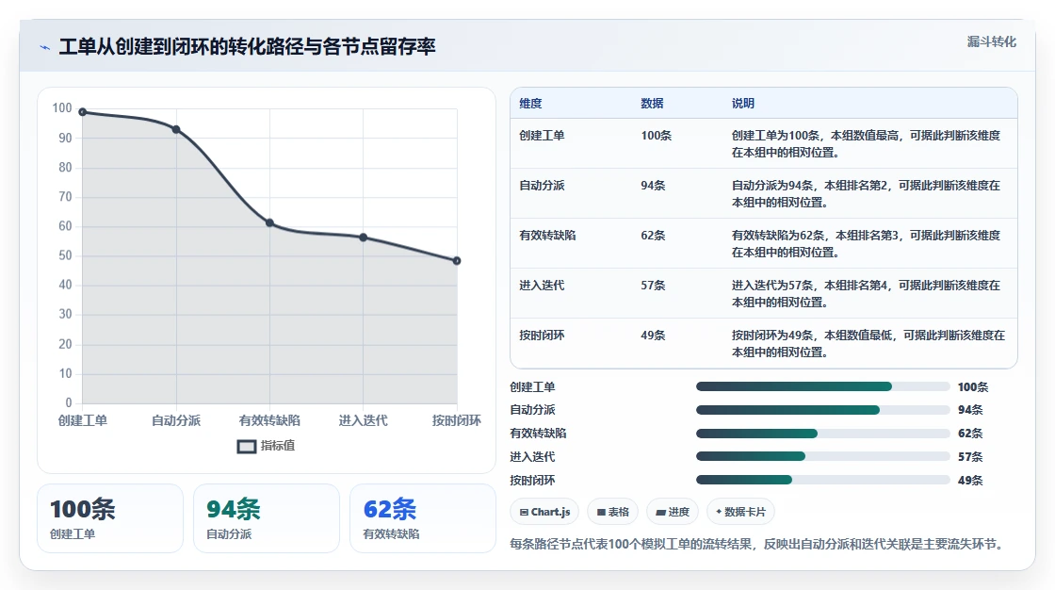The image size is (1055, 590).
Task: Open the 94条 自动分派 data card
Action: coord(267,518)
